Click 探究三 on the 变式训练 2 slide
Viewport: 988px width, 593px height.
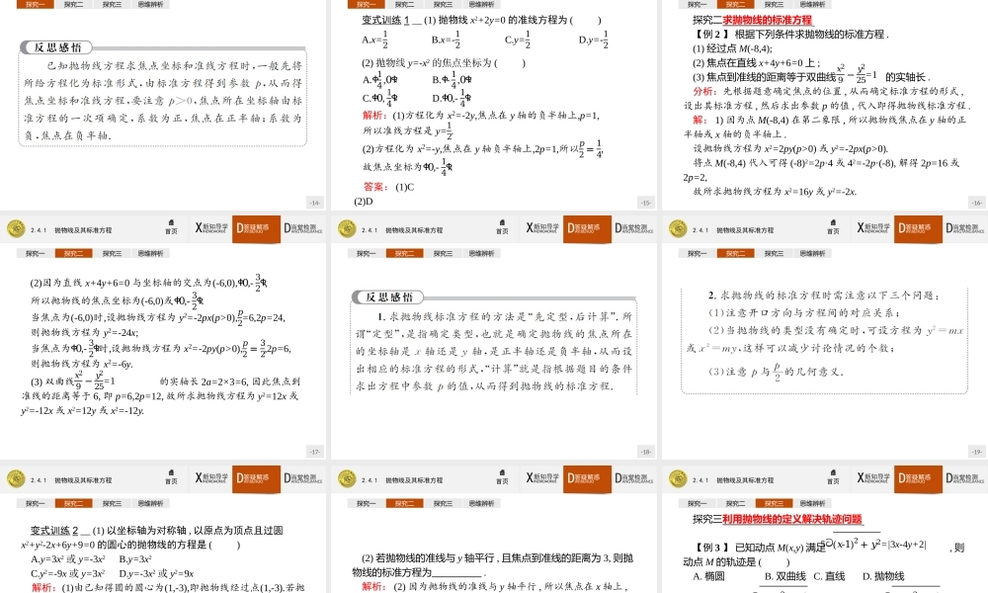(x=113, y=503)
